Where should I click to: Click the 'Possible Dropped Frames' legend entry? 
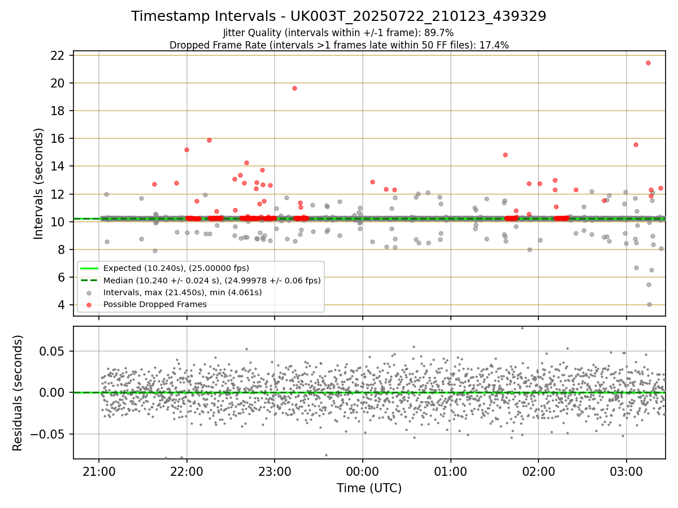click(x=155, y=304)
